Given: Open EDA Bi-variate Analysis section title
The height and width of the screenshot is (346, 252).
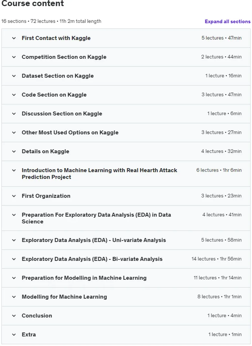Looking at the screenshot, I should 92,259.
